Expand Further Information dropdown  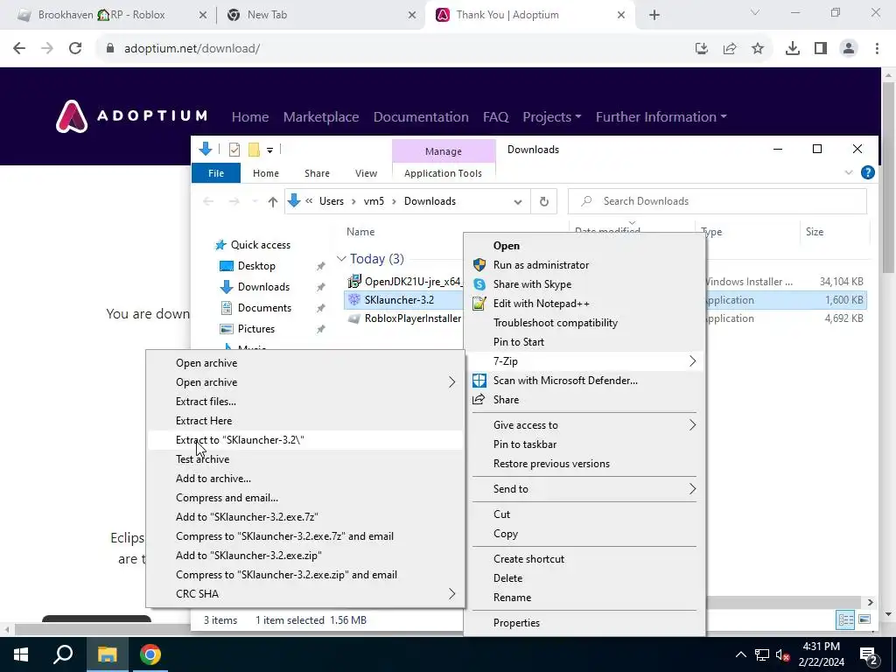click(x=661, y=116)
